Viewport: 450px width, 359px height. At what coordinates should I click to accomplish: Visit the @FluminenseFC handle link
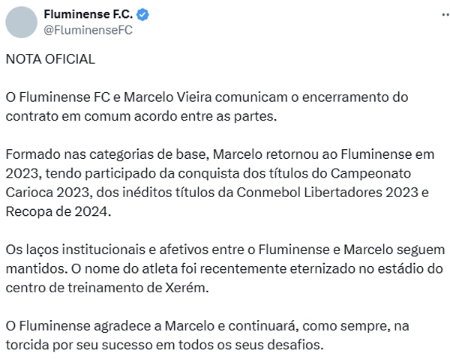coord(88,30)
